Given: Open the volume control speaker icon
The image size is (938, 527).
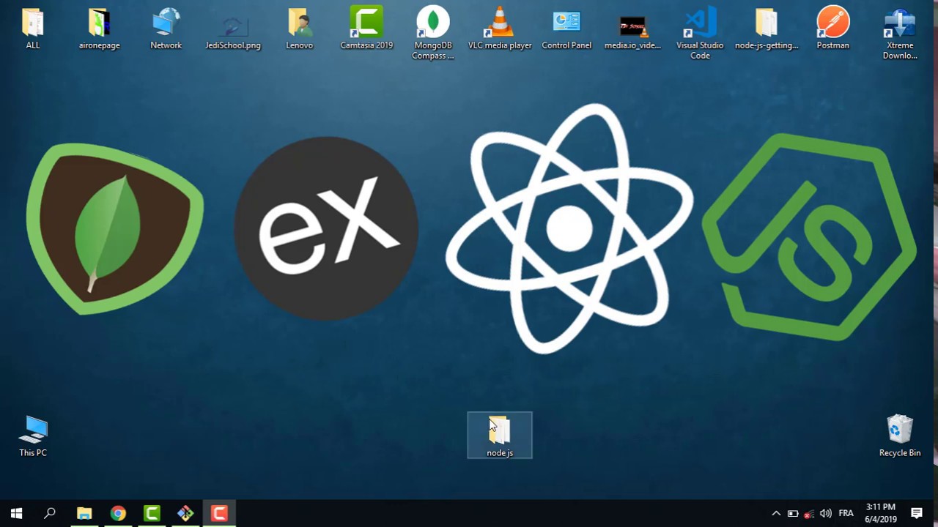Looking at the screenshot, I should [826, 513].
